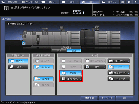The height and width of the screenshot is (104, 139).
Task: Click the clock icon in the status bar
Action: 2,102
